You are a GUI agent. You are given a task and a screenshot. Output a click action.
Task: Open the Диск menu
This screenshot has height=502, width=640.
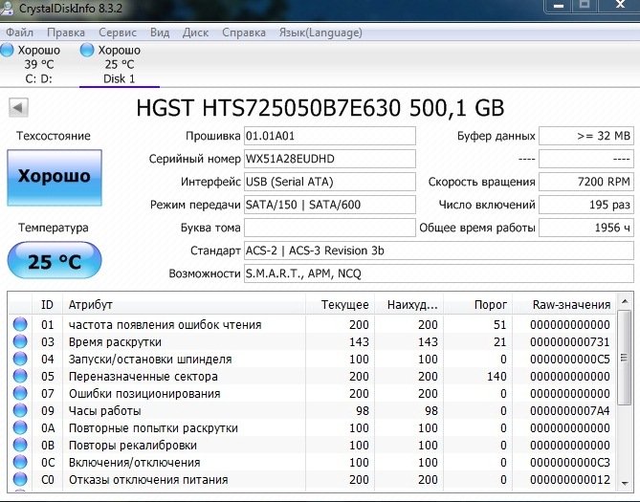click(x=195, y=33)
